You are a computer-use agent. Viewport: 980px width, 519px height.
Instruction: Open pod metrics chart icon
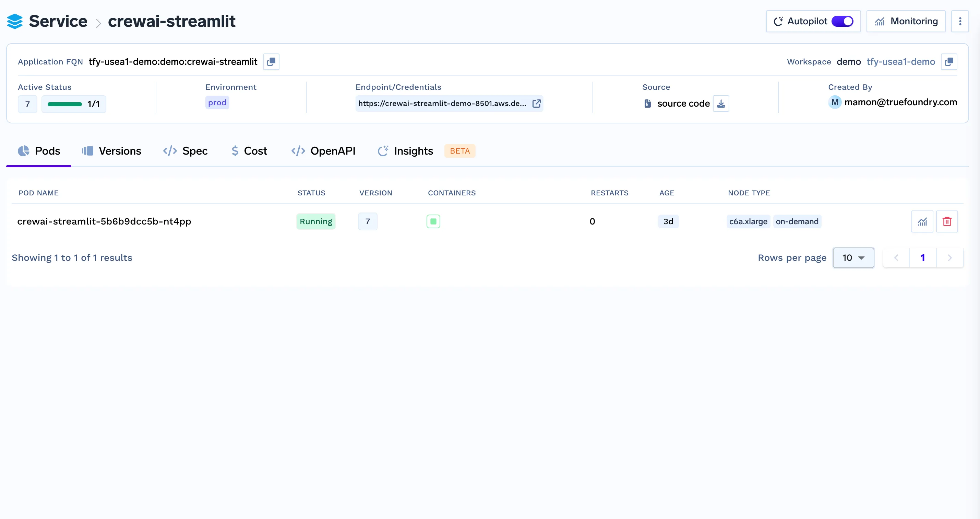pyautogui.click(x=922, y=221)
